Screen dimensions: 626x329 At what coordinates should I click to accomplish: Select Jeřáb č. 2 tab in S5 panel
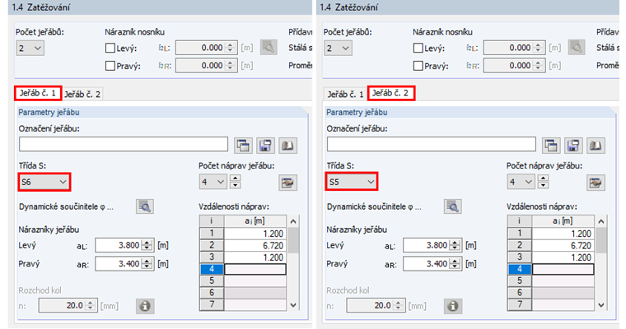tap(390, 93)
